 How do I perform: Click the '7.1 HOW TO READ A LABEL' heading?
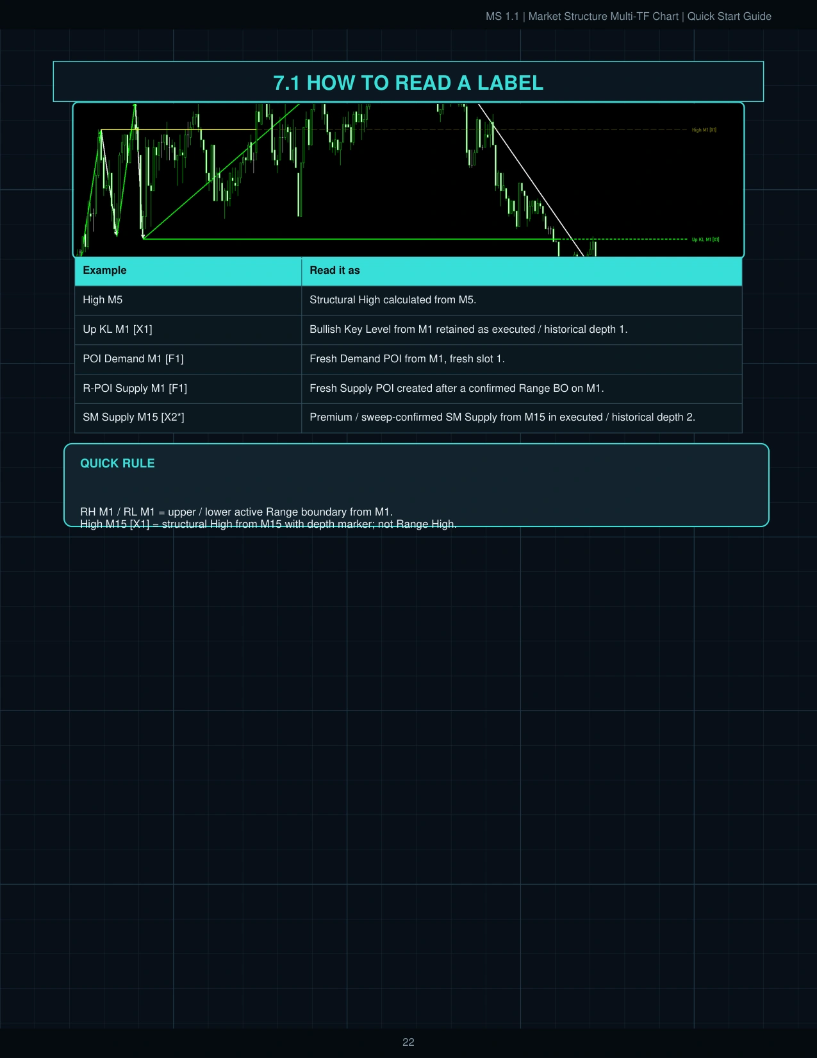(x=408, y=83)
